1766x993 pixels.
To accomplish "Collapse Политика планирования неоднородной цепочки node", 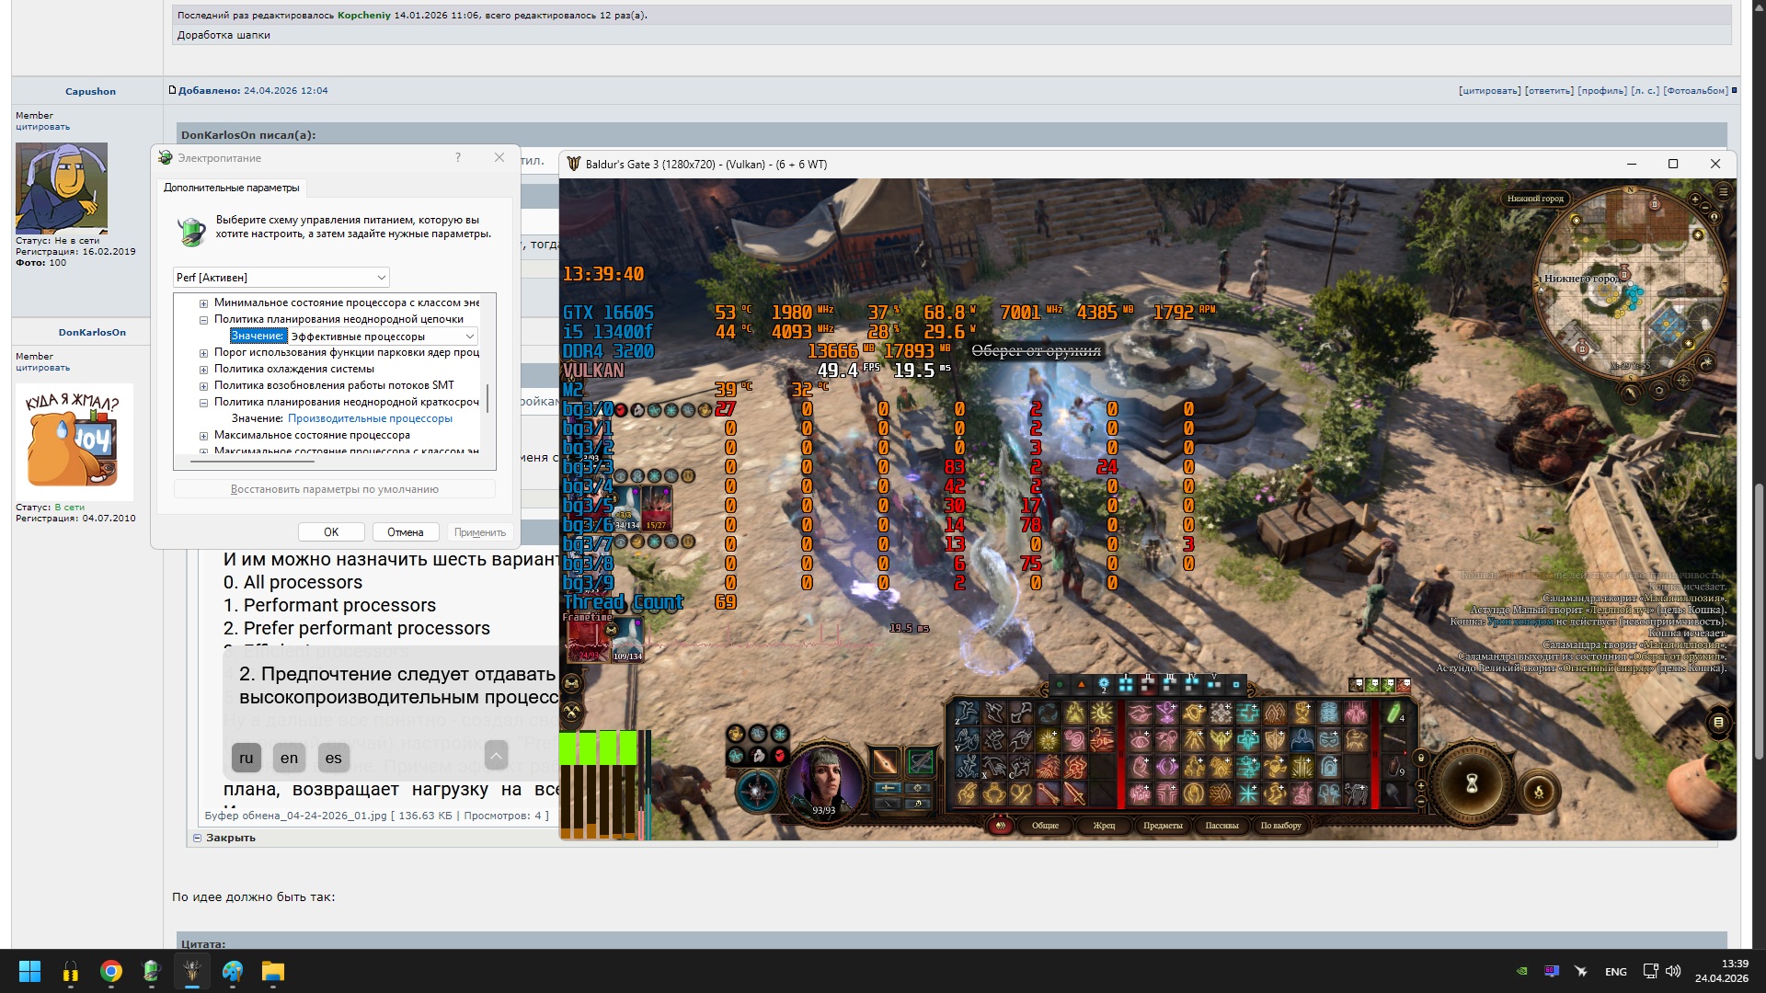I will tap(204, 319).
